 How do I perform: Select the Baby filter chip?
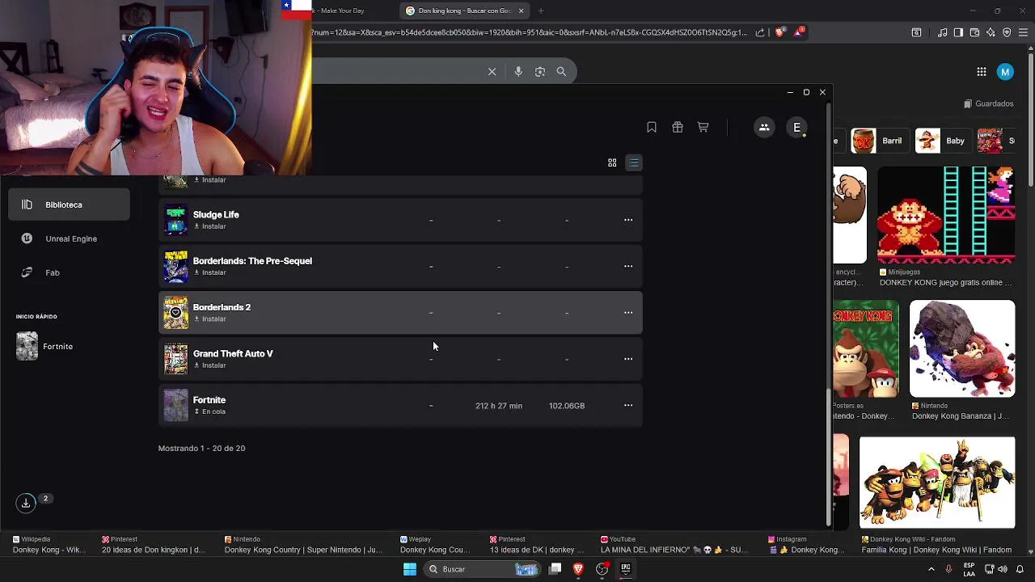click(943, 141)
